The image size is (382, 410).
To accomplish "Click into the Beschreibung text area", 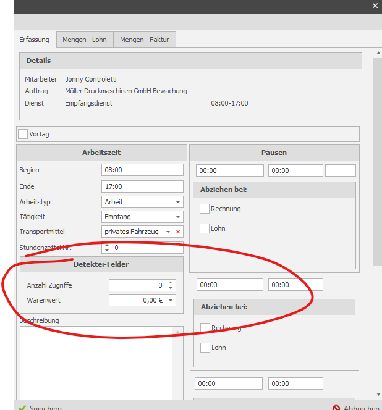I will click(x=96, y=362).
